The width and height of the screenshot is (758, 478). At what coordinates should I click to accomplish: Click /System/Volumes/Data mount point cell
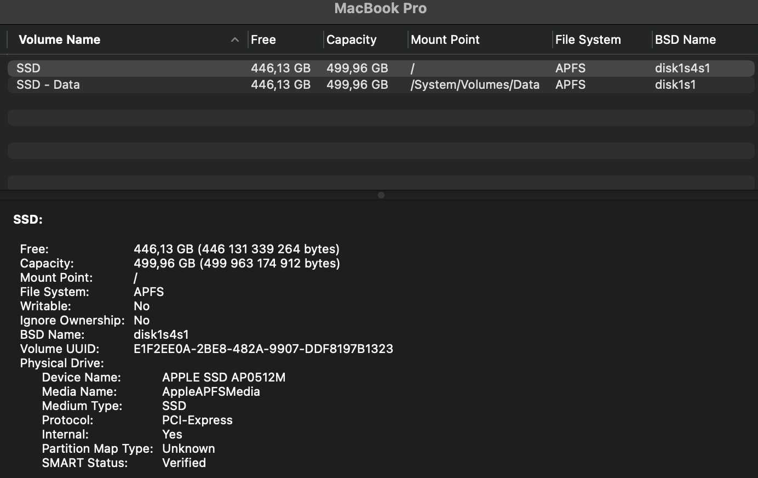475,84
